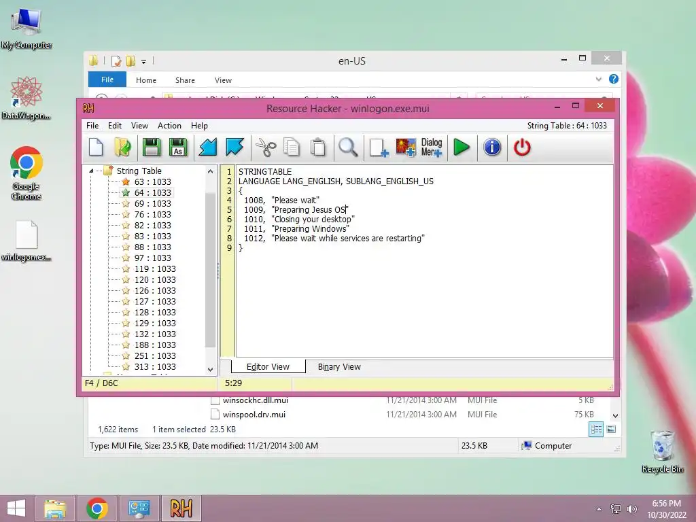Click the taskbar volume speaker icon
The width and height of the screenshot is (696, 522).
coord(631,508)
